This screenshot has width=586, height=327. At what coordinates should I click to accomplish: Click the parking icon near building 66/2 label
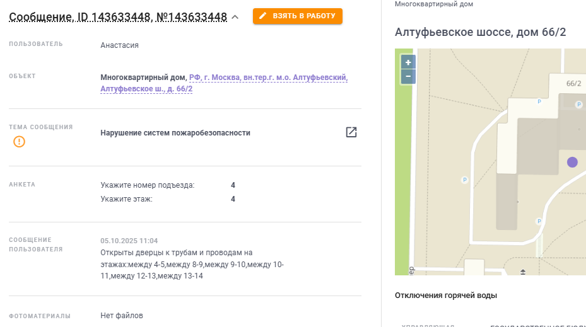tap(578, 105)
